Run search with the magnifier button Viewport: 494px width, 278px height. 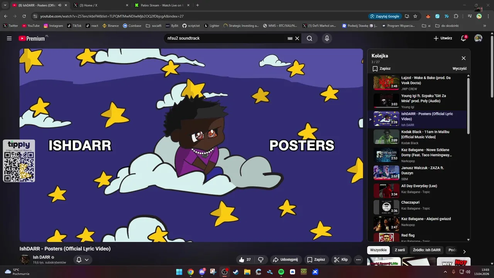(310, 38)
